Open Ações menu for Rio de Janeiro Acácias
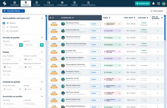This screenshot has height=108, width=167. [x=95, y=59]
